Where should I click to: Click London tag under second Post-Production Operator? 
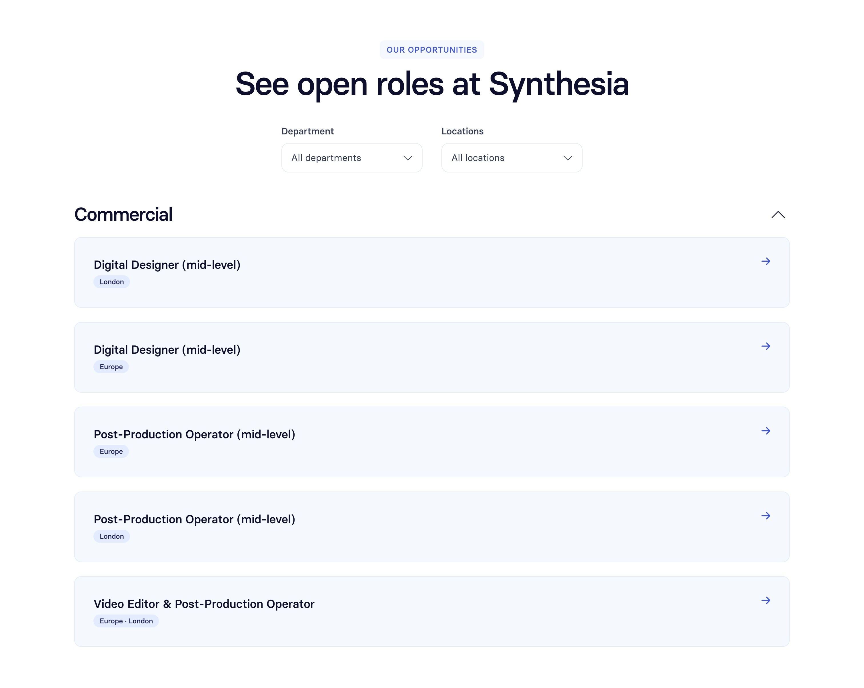click(x=111, y=536)
